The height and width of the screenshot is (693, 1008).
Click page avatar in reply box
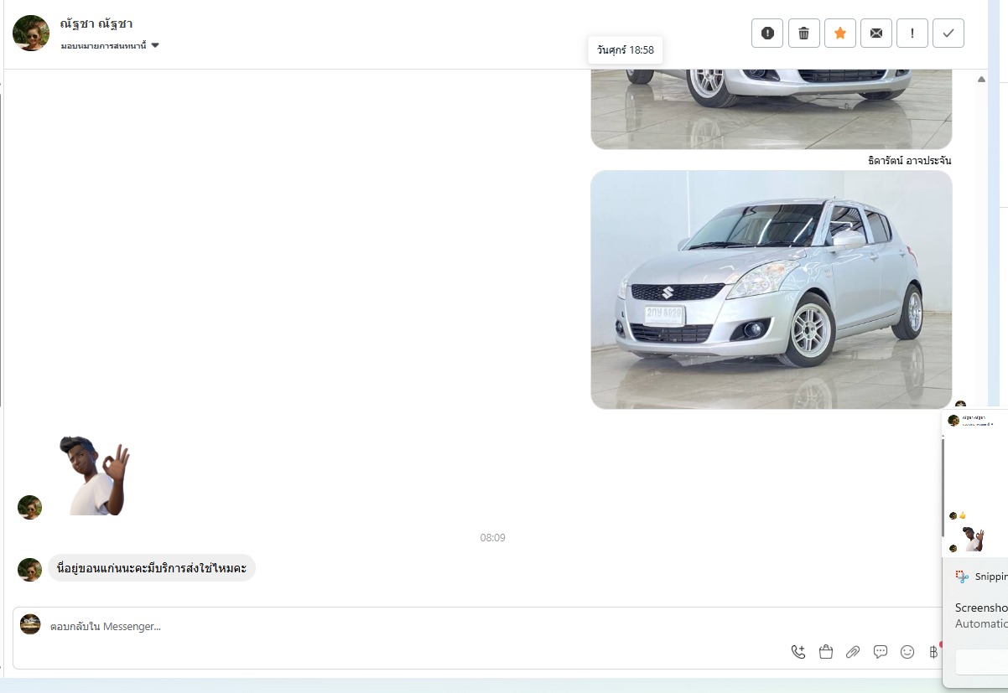30,624
